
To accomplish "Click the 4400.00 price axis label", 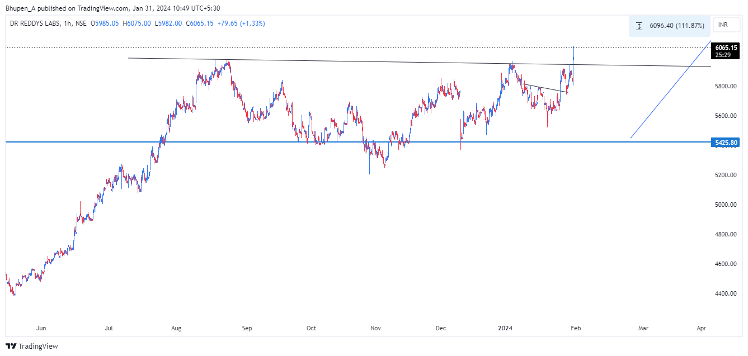I will pos(726,293).
